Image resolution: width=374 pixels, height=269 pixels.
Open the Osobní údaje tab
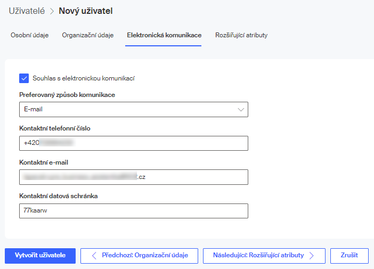[x=30, y=35]
